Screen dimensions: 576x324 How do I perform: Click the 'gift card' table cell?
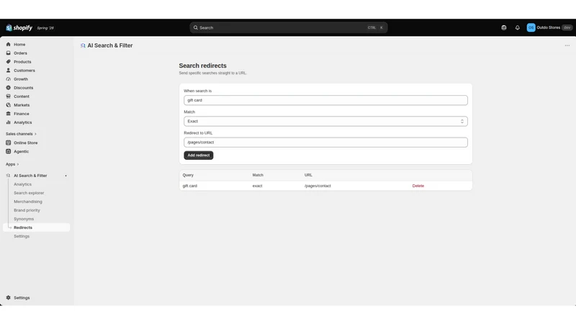click(190, 186)
